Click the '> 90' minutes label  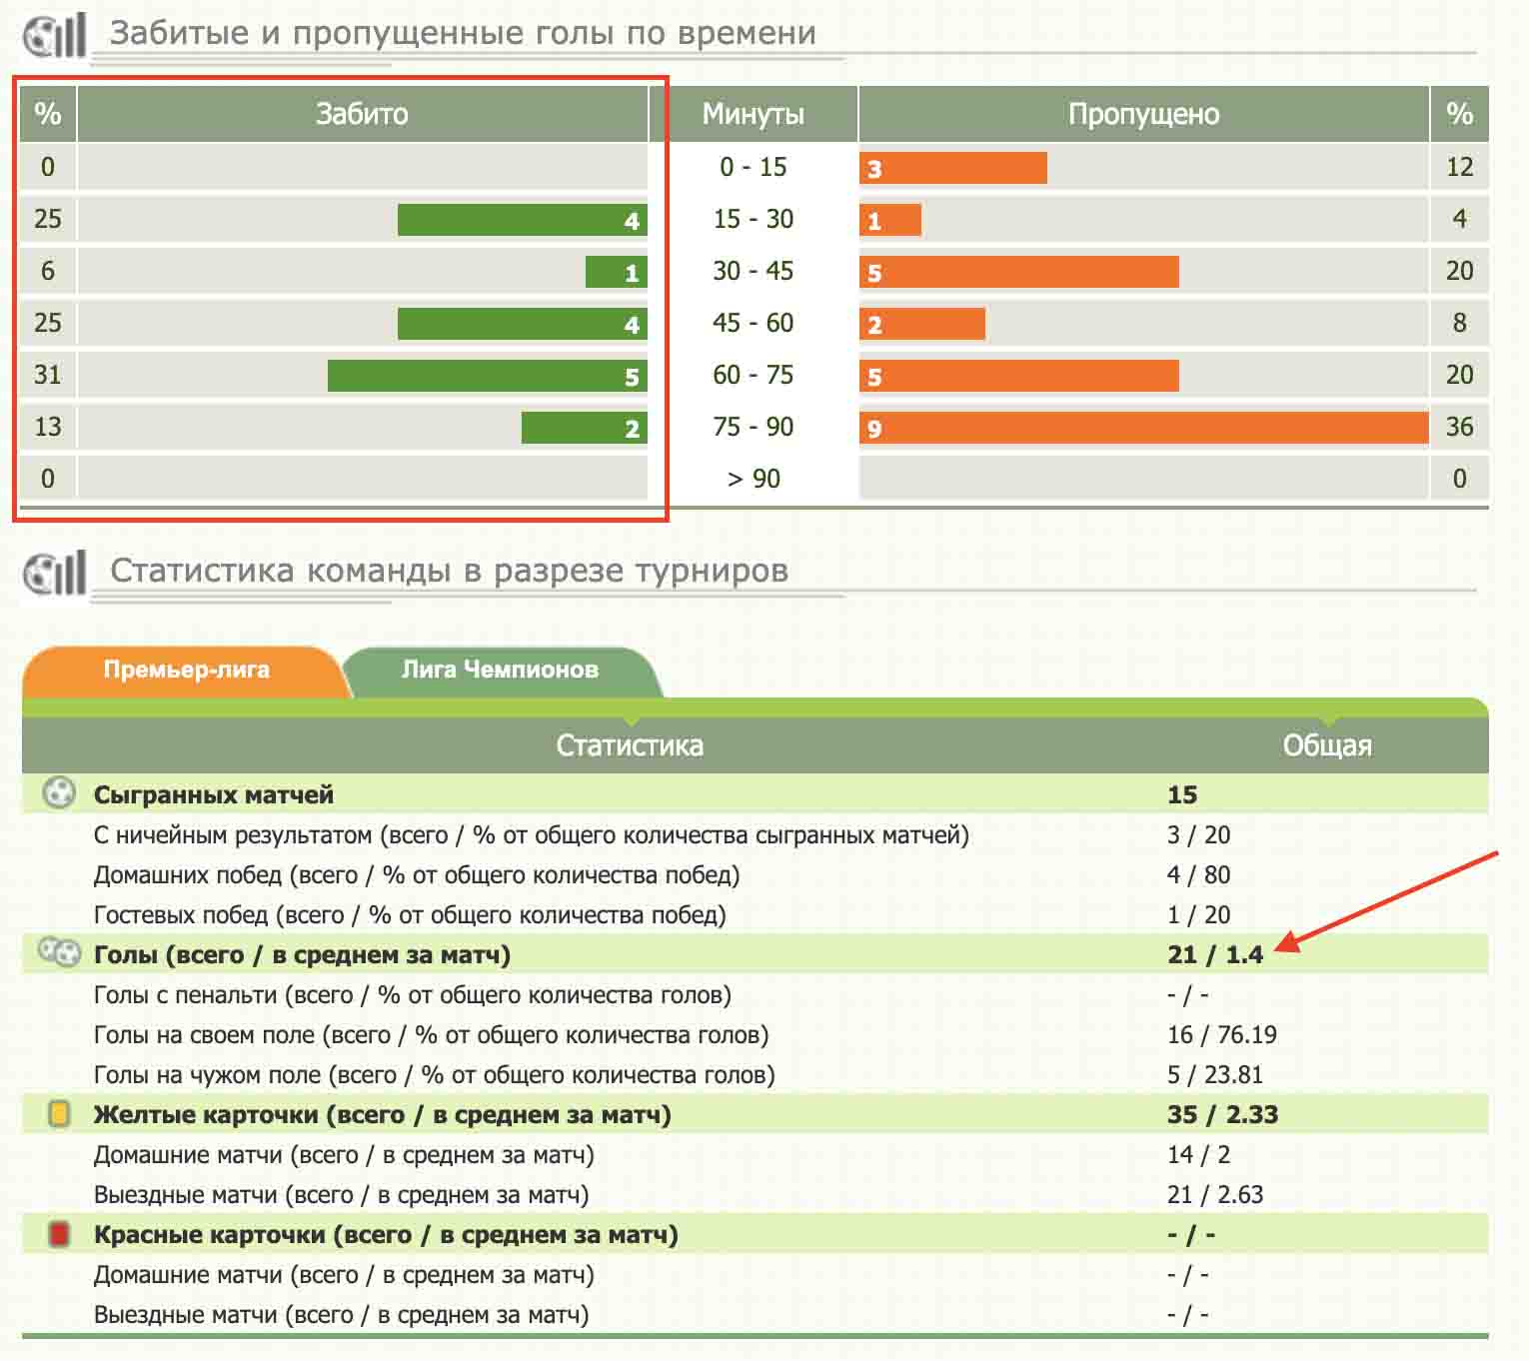click(754, 479)
